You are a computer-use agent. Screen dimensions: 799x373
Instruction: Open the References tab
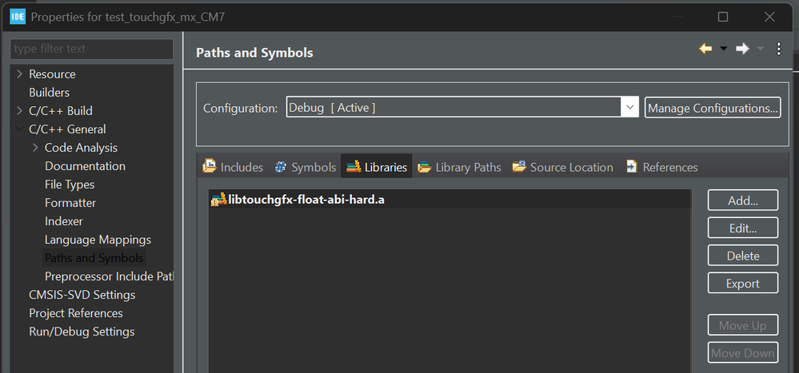pyautogui.click(x=662, y=167)
